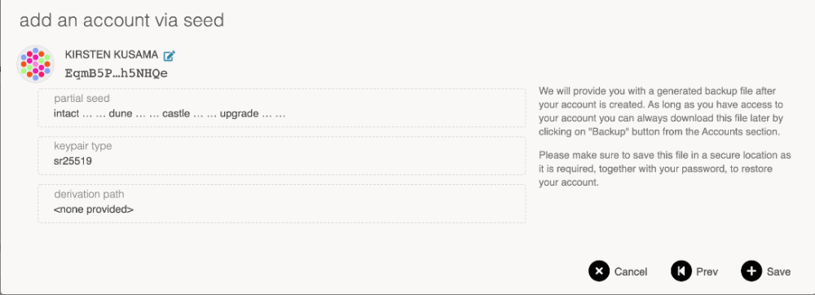Click the <none provided> derivation value
This screenshot has width=815, height=295.
(x=94, y=209)
